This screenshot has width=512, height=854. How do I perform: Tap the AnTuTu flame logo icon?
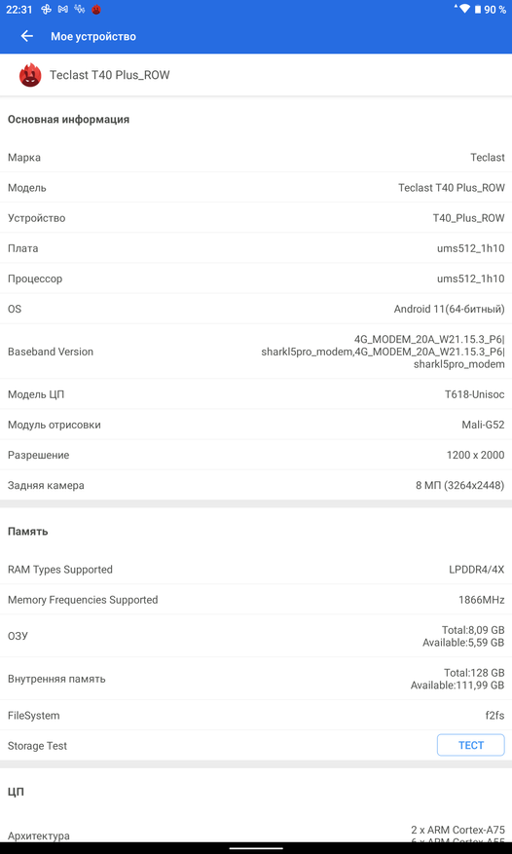[x=30, y=75]
